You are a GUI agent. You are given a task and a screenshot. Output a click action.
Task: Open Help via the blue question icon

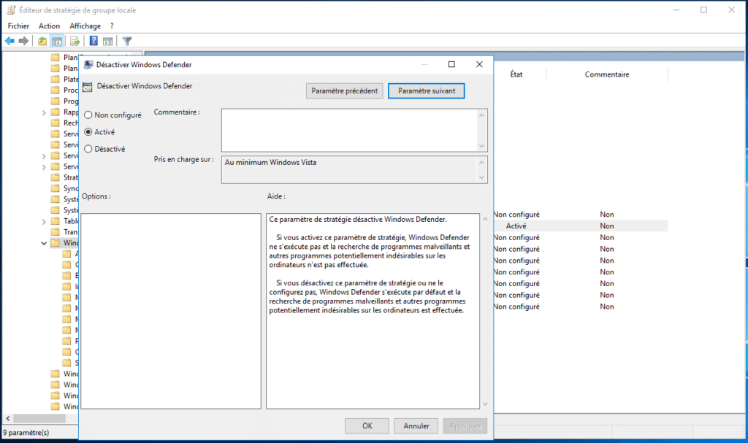(93, 41)
